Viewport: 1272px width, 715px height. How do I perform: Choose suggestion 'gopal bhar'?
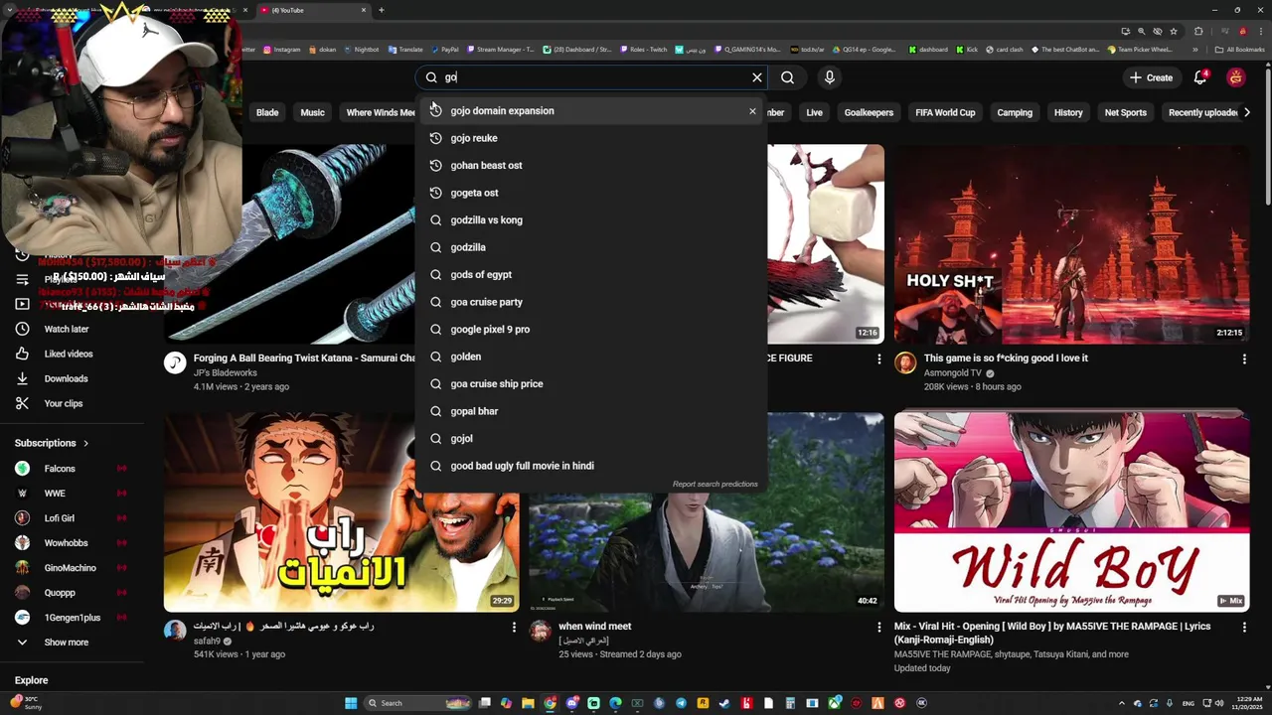pos(591,411)
